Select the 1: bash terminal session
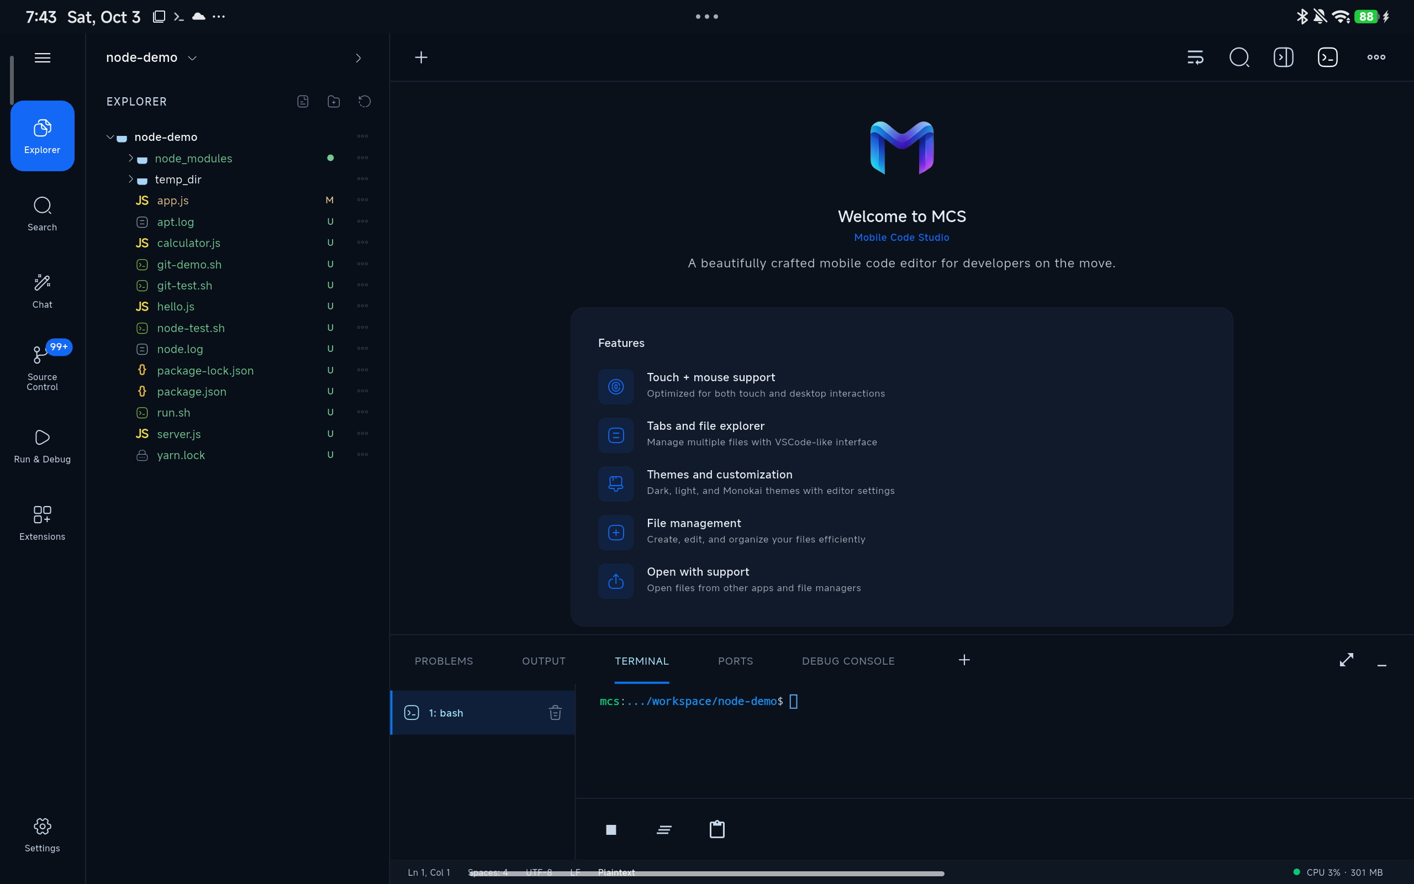 [x=483, y=712]
